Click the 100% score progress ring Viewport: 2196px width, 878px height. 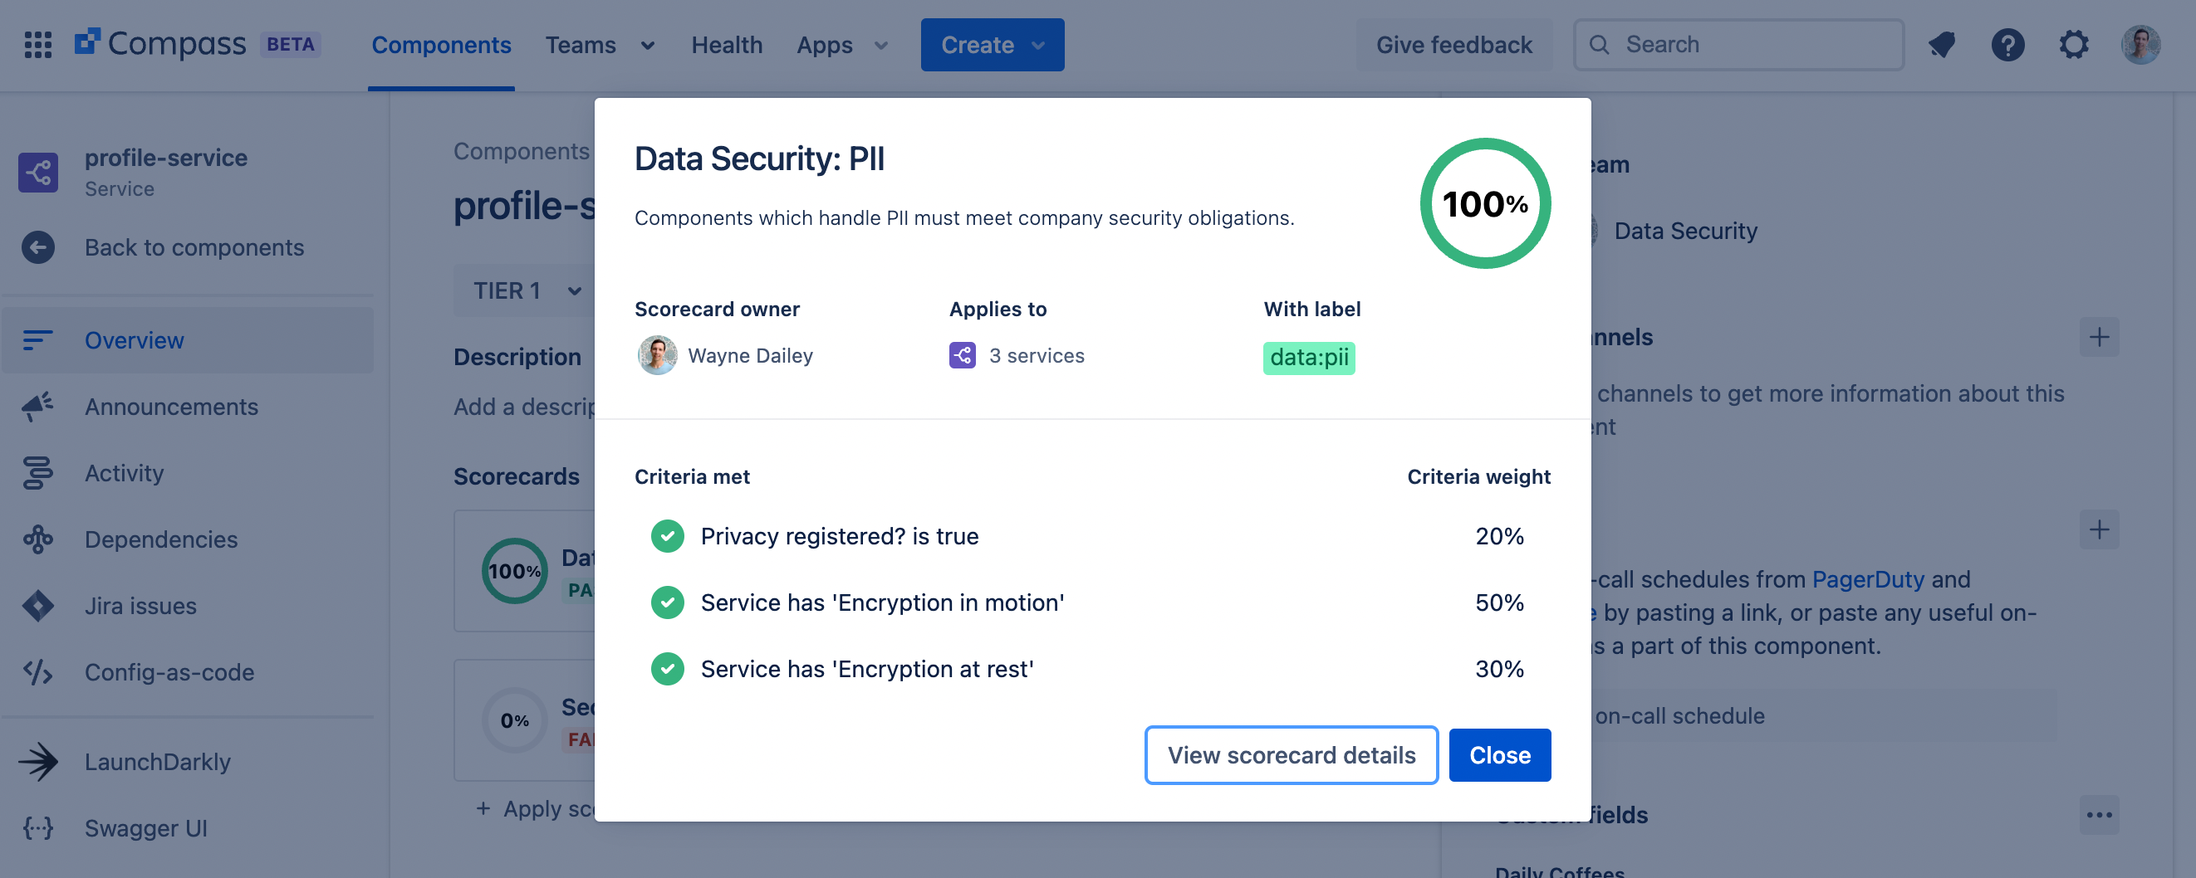pyautogui.click(x=1485, y=203)
